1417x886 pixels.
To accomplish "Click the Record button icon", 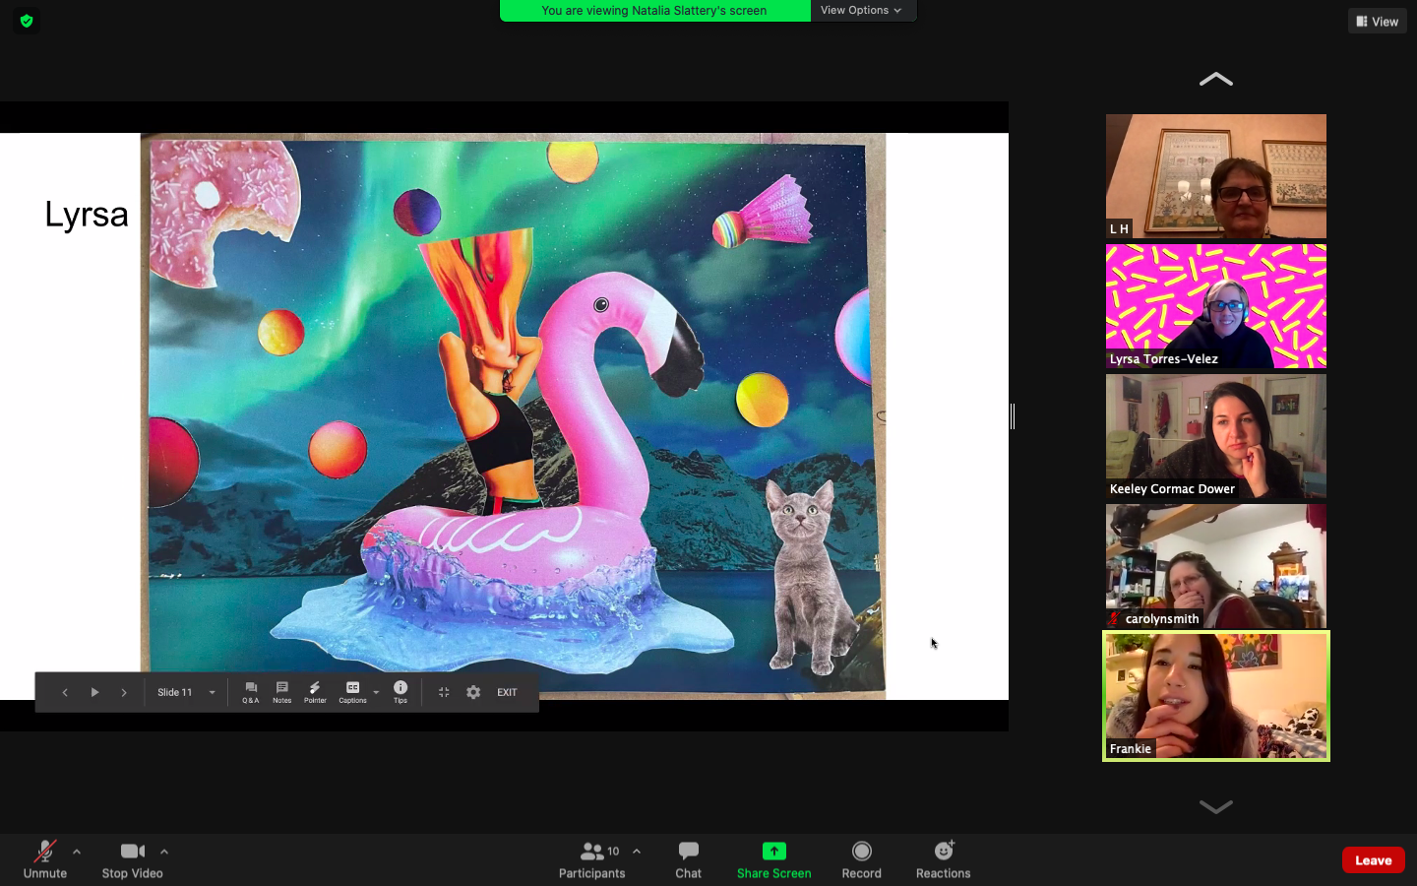I will coord(861,852).
